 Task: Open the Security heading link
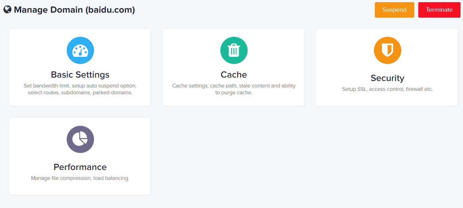tap(387, 78)
